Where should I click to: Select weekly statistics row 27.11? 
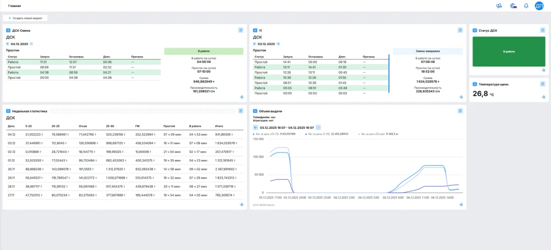(124, 195)
